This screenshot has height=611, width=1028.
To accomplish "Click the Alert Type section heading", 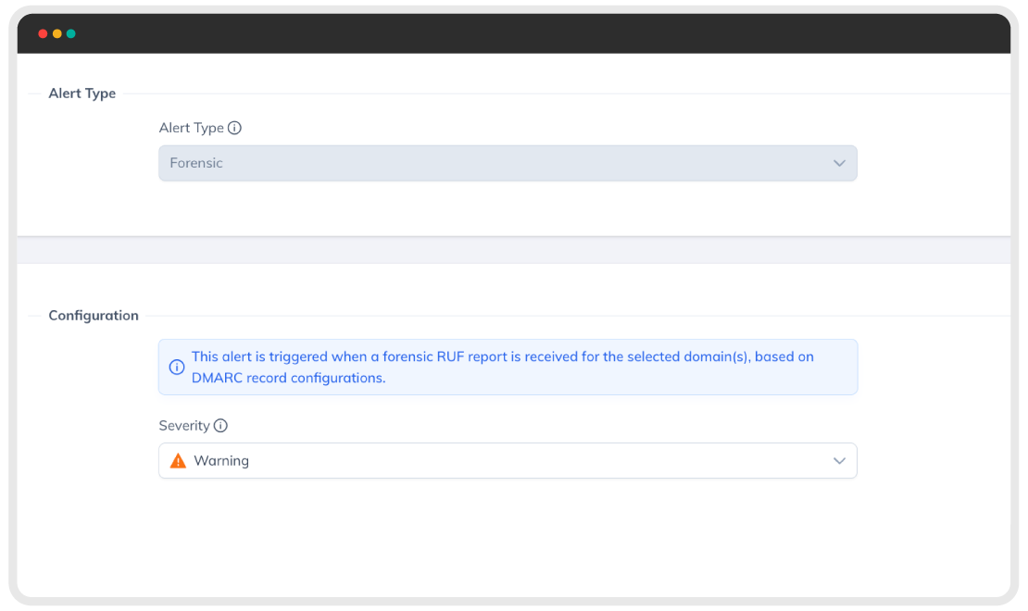I will coord(81,94).
